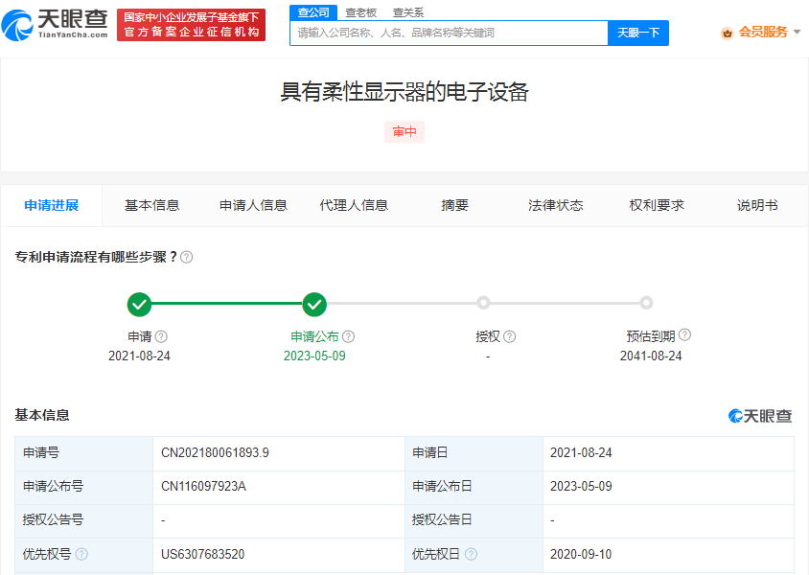809x575 pixels.
Task: Select the 查公司 search tab
Action: 313,12
